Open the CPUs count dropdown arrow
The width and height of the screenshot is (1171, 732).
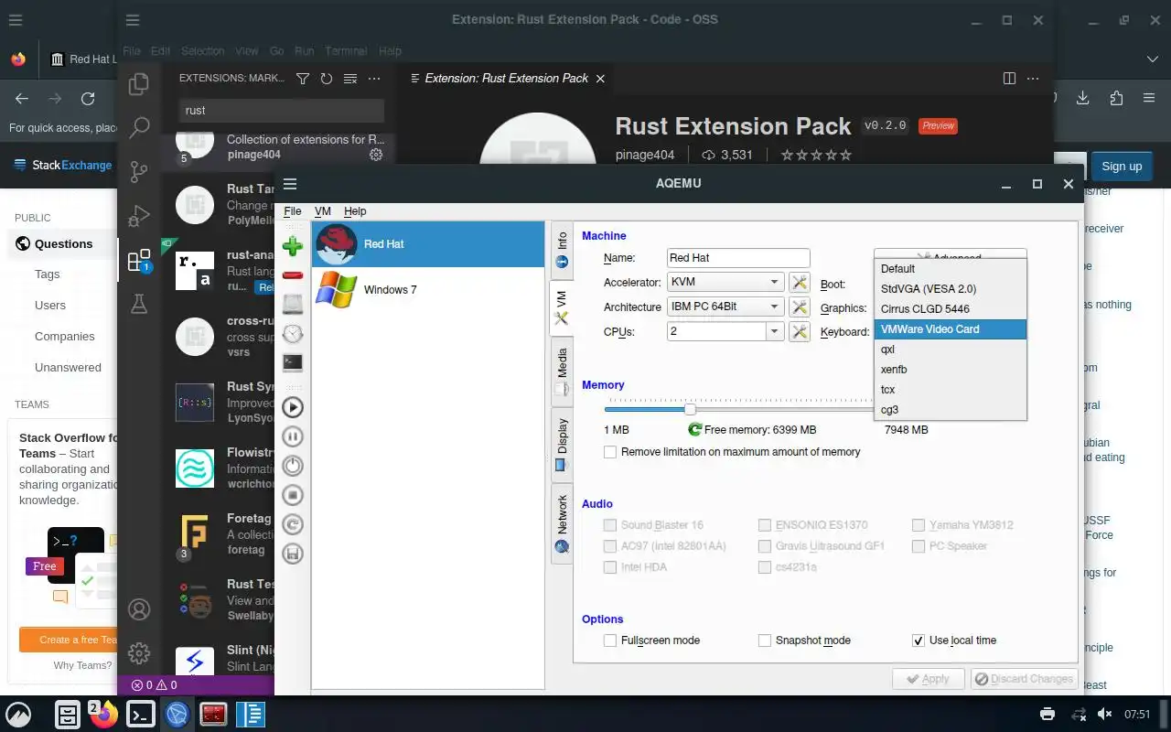(775, 331)
